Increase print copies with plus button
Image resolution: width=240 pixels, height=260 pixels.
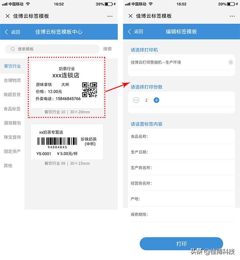tap(156, 100)
